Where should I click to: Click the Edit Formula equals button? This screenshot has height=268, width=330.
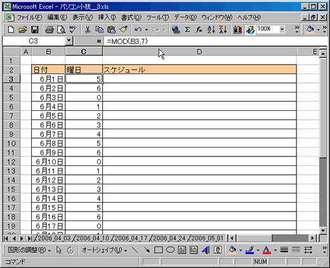pos(98,41)
